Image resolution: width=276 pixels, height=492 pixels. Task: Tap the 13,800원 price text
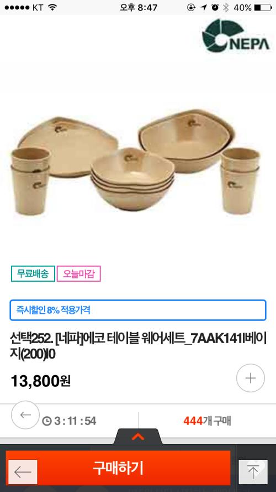click(x=41, y=381)
